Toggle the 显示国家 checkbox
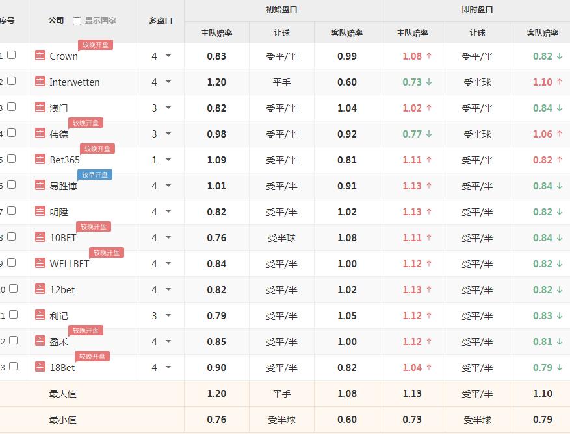This screenshot has width=570, height=434. (77, 21)
